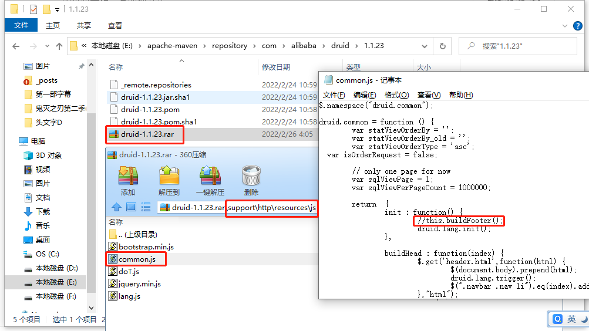This screenshot has width=589, height=331.
Task: Open Notepad 查看(V) menu
Action: coord(429,95)
